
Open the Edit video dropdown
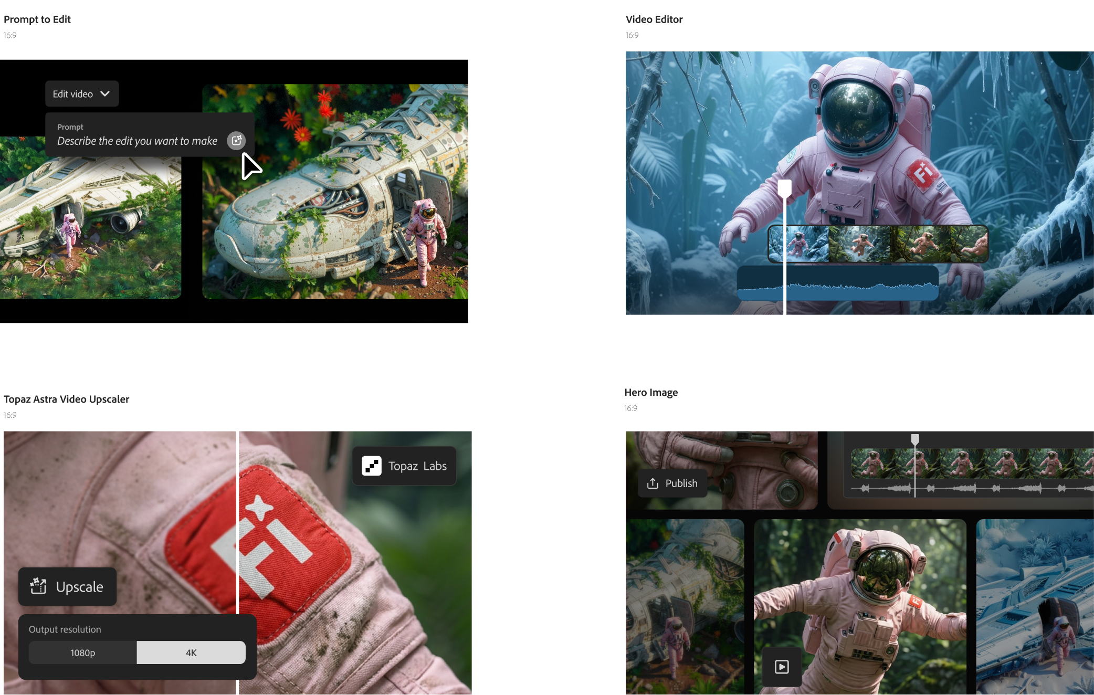coord(82,94)
